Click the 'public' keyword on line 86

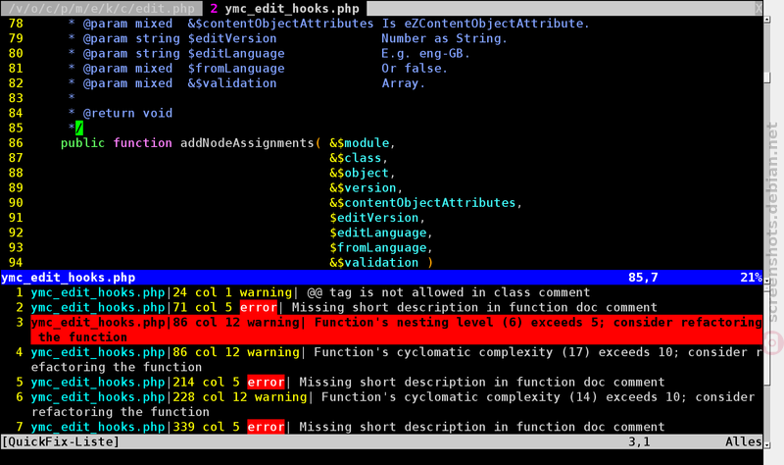82,143
